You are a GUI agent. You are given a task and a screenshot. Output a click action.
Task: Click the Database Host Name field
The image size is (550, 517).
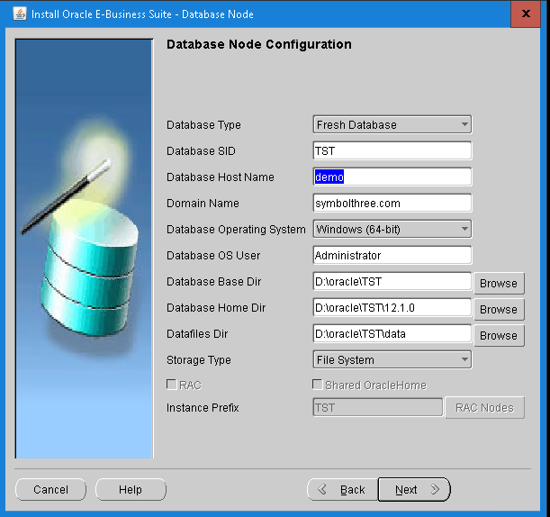point(392,177)
